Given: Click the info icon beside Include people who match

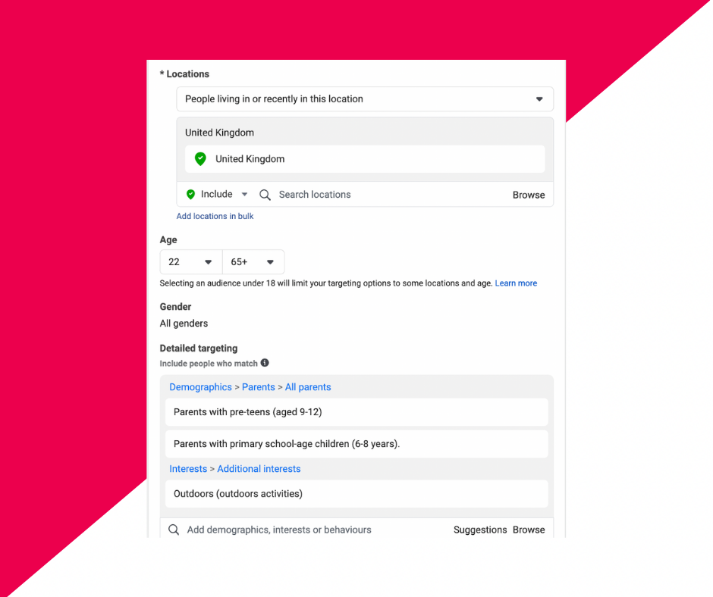Looking at the screenshot, I should [265, 363].
